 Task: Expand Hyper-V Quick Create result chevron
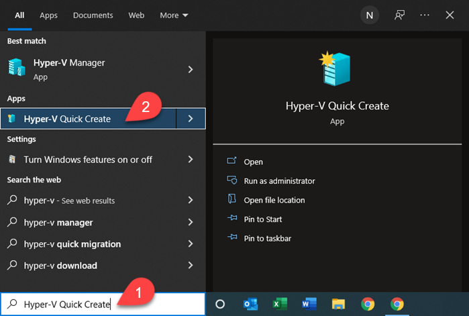(x=191, y=119)
